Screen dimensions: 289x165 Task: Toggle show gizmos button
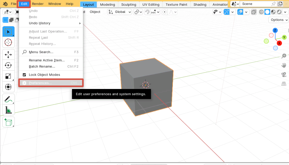point(227,12)
